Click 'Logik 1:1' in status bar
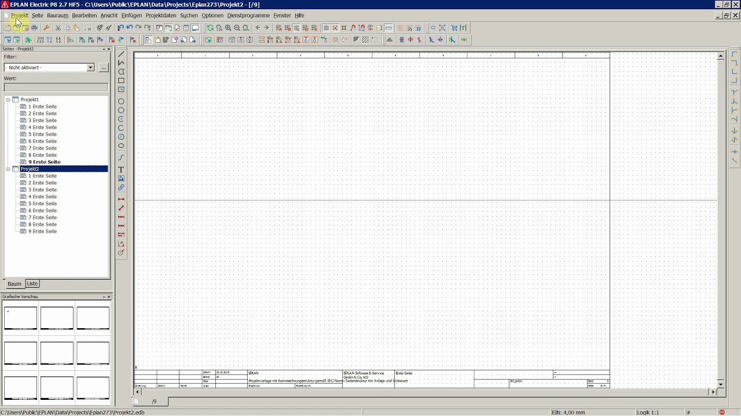 click(x=648, y=413)
